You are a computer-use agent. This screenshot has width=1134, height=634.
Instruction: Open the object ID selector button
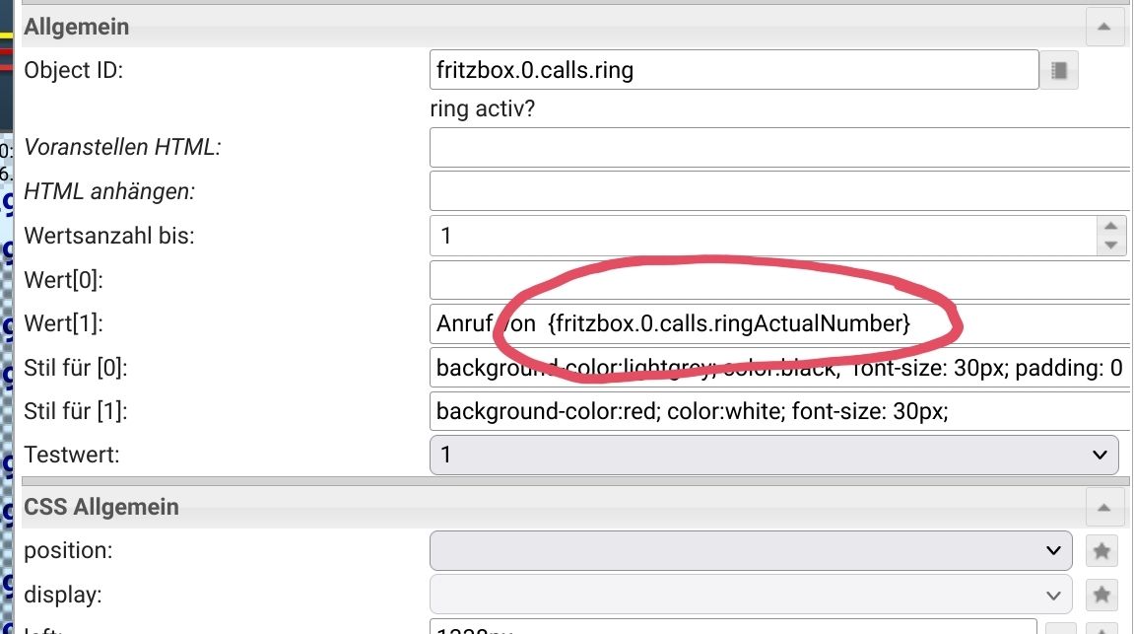click(x=1059, y=70)
